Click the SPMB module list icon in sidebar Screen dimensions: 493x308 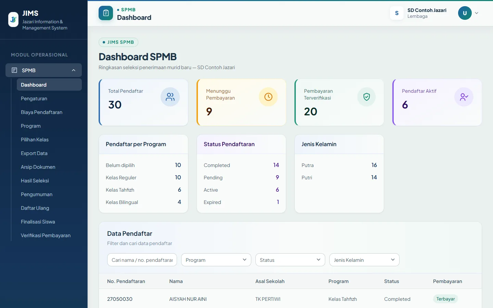(x=14, y=70)
